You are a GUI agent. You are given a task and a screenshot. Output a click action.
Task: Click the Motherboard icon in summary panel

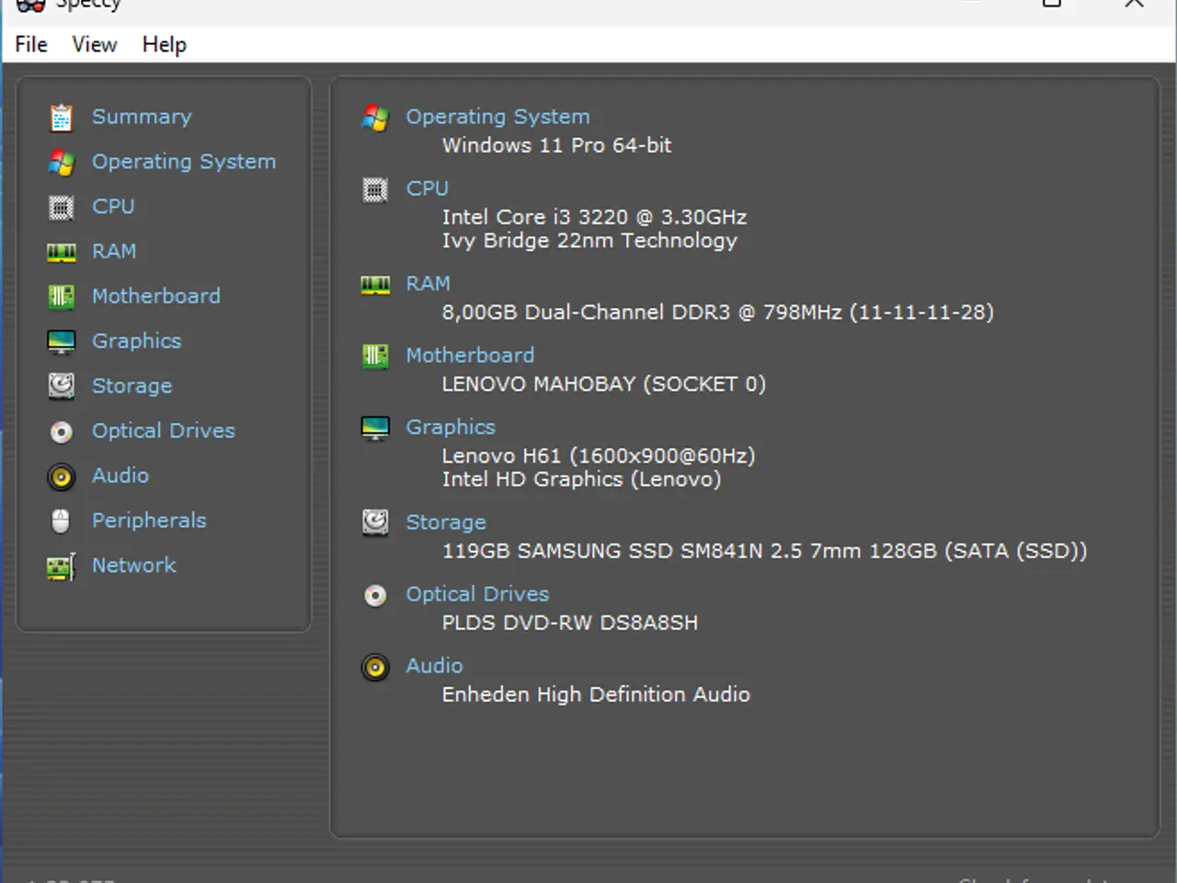(x=375, y=356)
